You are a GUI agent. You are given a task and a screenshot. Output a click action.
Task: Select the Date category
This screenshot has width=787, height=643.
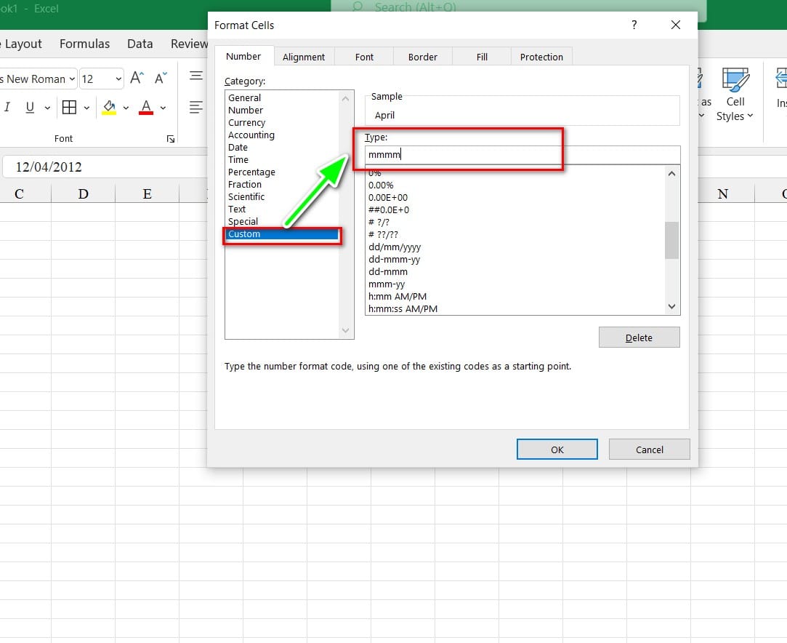coord(238,148)
